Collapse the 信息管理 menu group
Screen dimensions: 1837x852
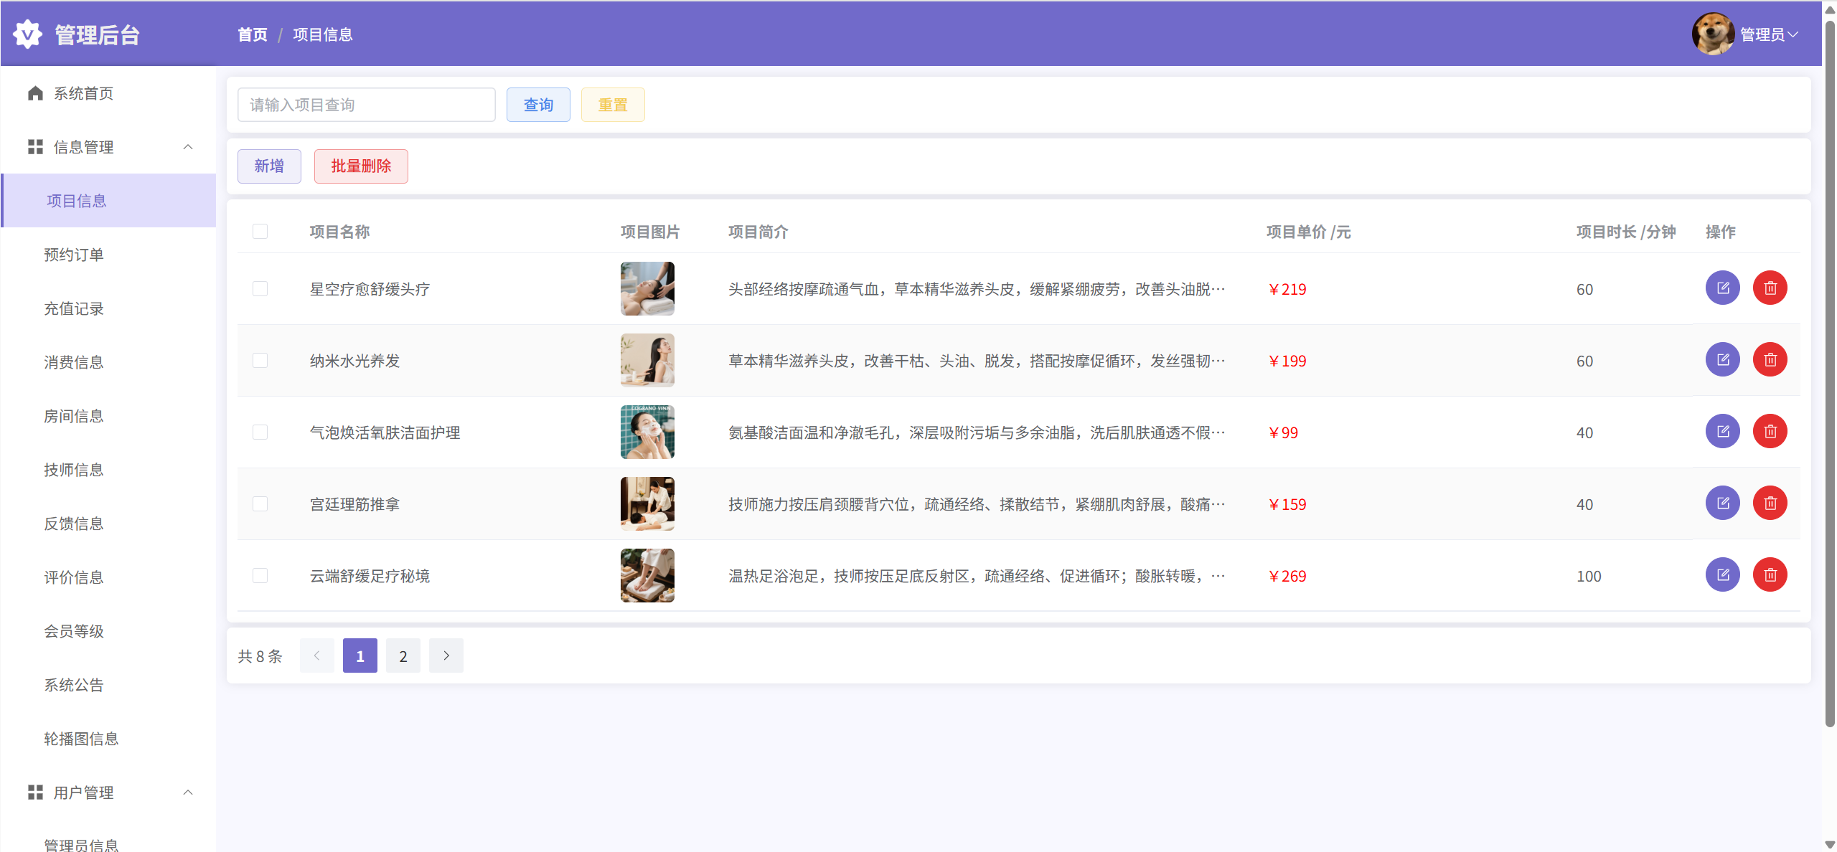coord(188,147)
